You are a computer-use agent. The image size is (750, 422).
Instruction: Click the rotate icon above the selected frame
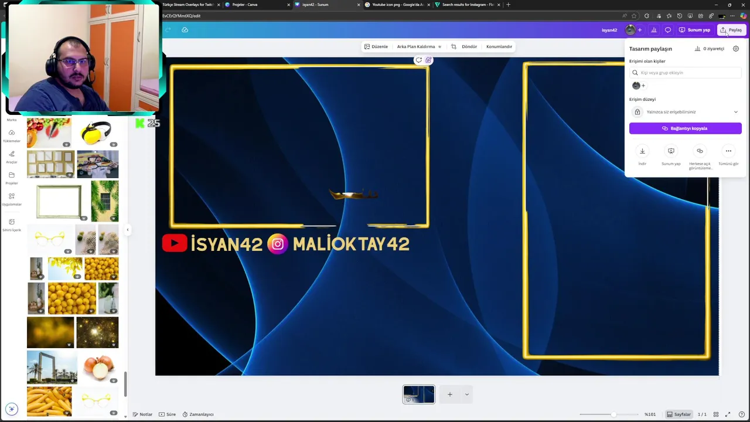pyautogui.click(x=418, y=60)
